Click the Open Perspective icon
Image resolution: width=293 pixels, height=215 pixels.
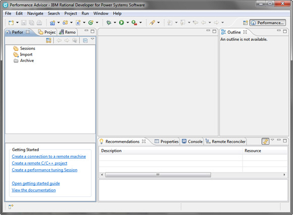(x=246, y=23)
